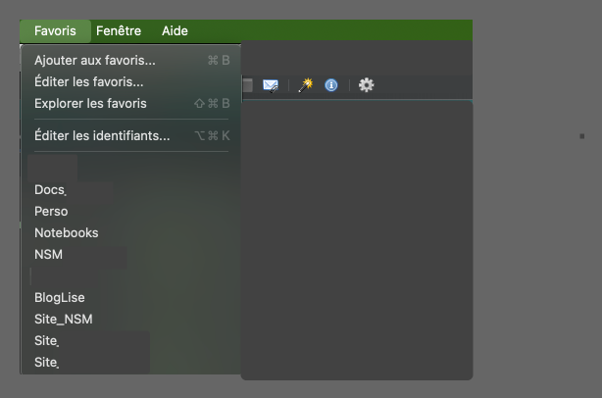The width and height of the screenshot is (602, 398).
Task: Open the Favoris menu
Action: point(55,30)
